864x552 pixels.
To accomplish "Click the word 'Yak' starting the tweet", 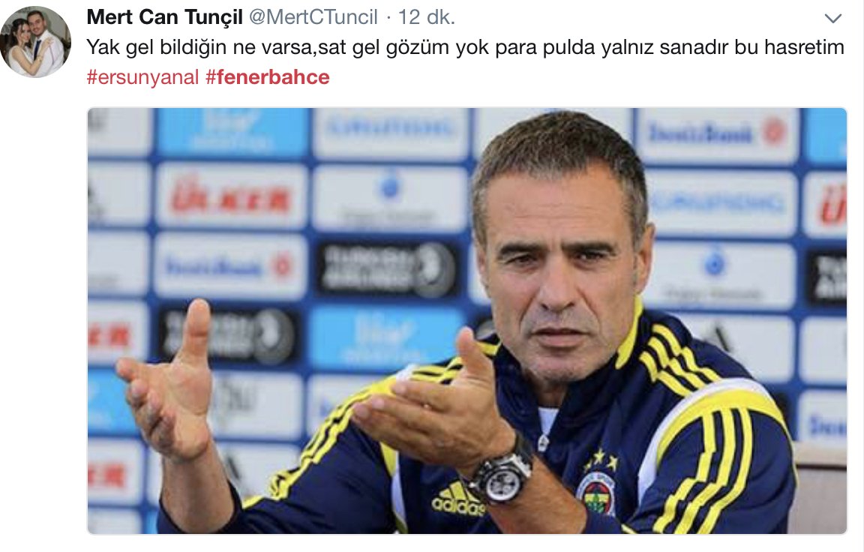I will tap(103, 47).
